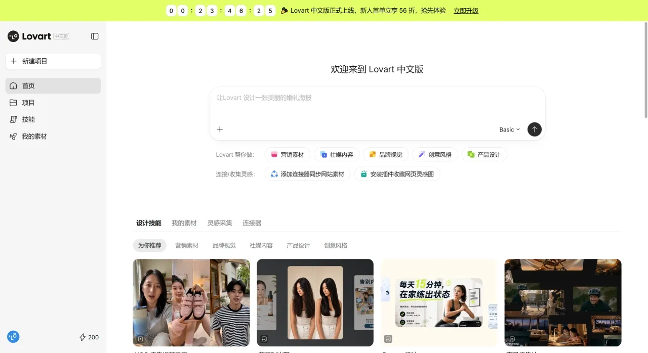This screenshot has height=353, width=648.
Task: Open 首页 from the sidebar
Action: [x=53, y=86]
